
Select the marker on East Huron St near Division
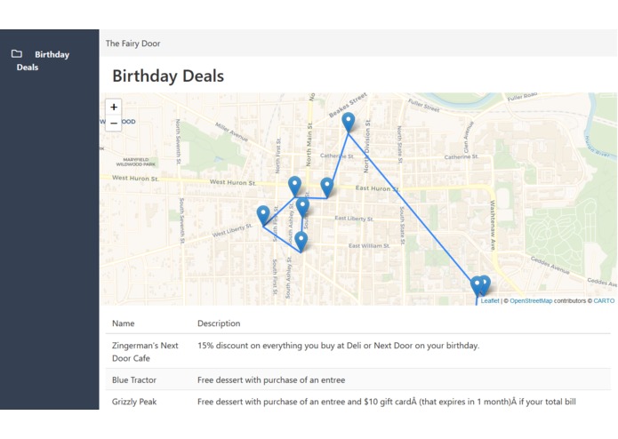pyautogui.click(x=326, y=188)
